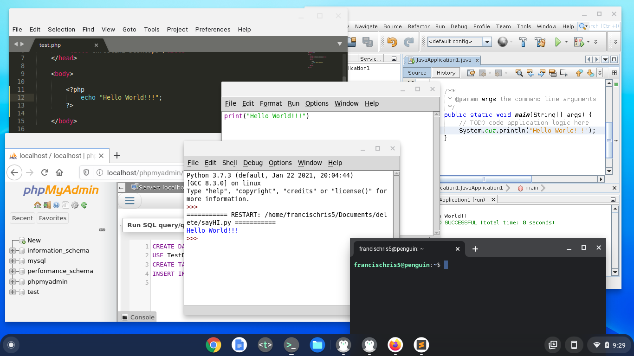This screenshot has width=634, height=356.
Task: Switch NetBeans editor to Source view
Action: [x=417, y=73]
